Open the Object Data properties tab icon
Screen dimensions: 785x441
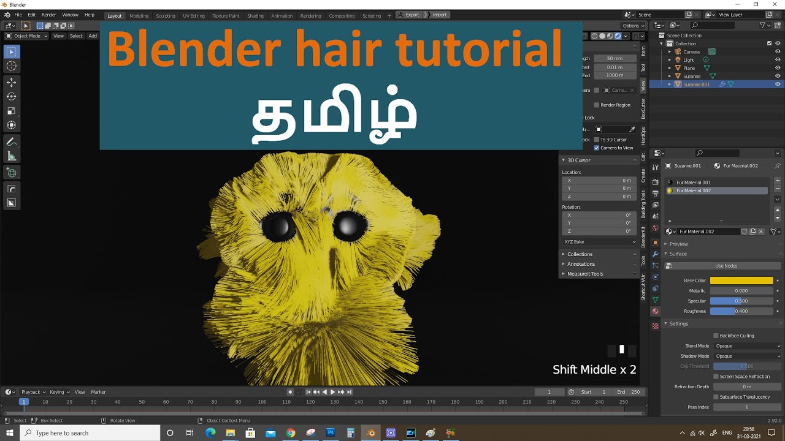pyautogui.click(x=655, y=300)
